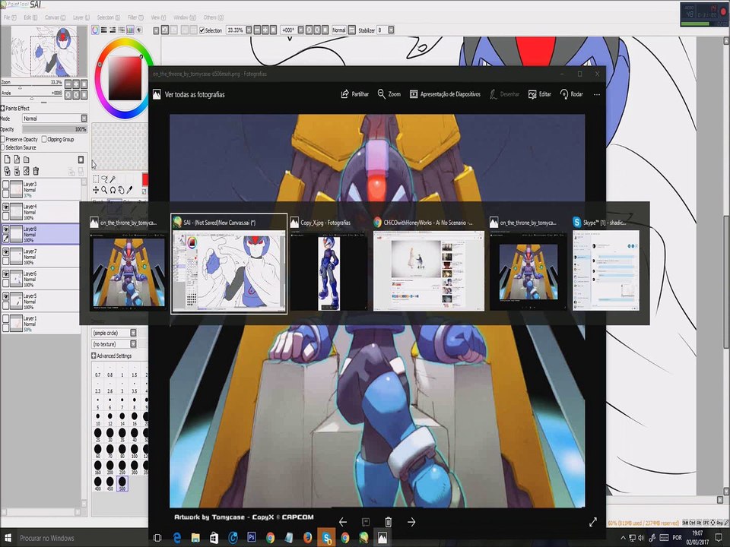Open the File menu in SAI

pos(9,17)
